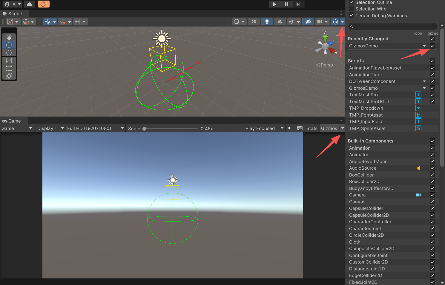
Task: Toggle 2D scene view mode
Action: [x=254, y=21]
